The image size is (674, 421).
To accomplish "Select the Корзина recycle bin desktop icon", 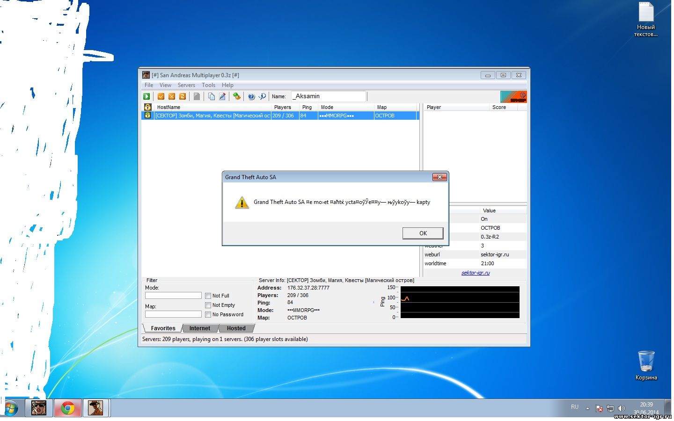I will click(x=646, y=365).
